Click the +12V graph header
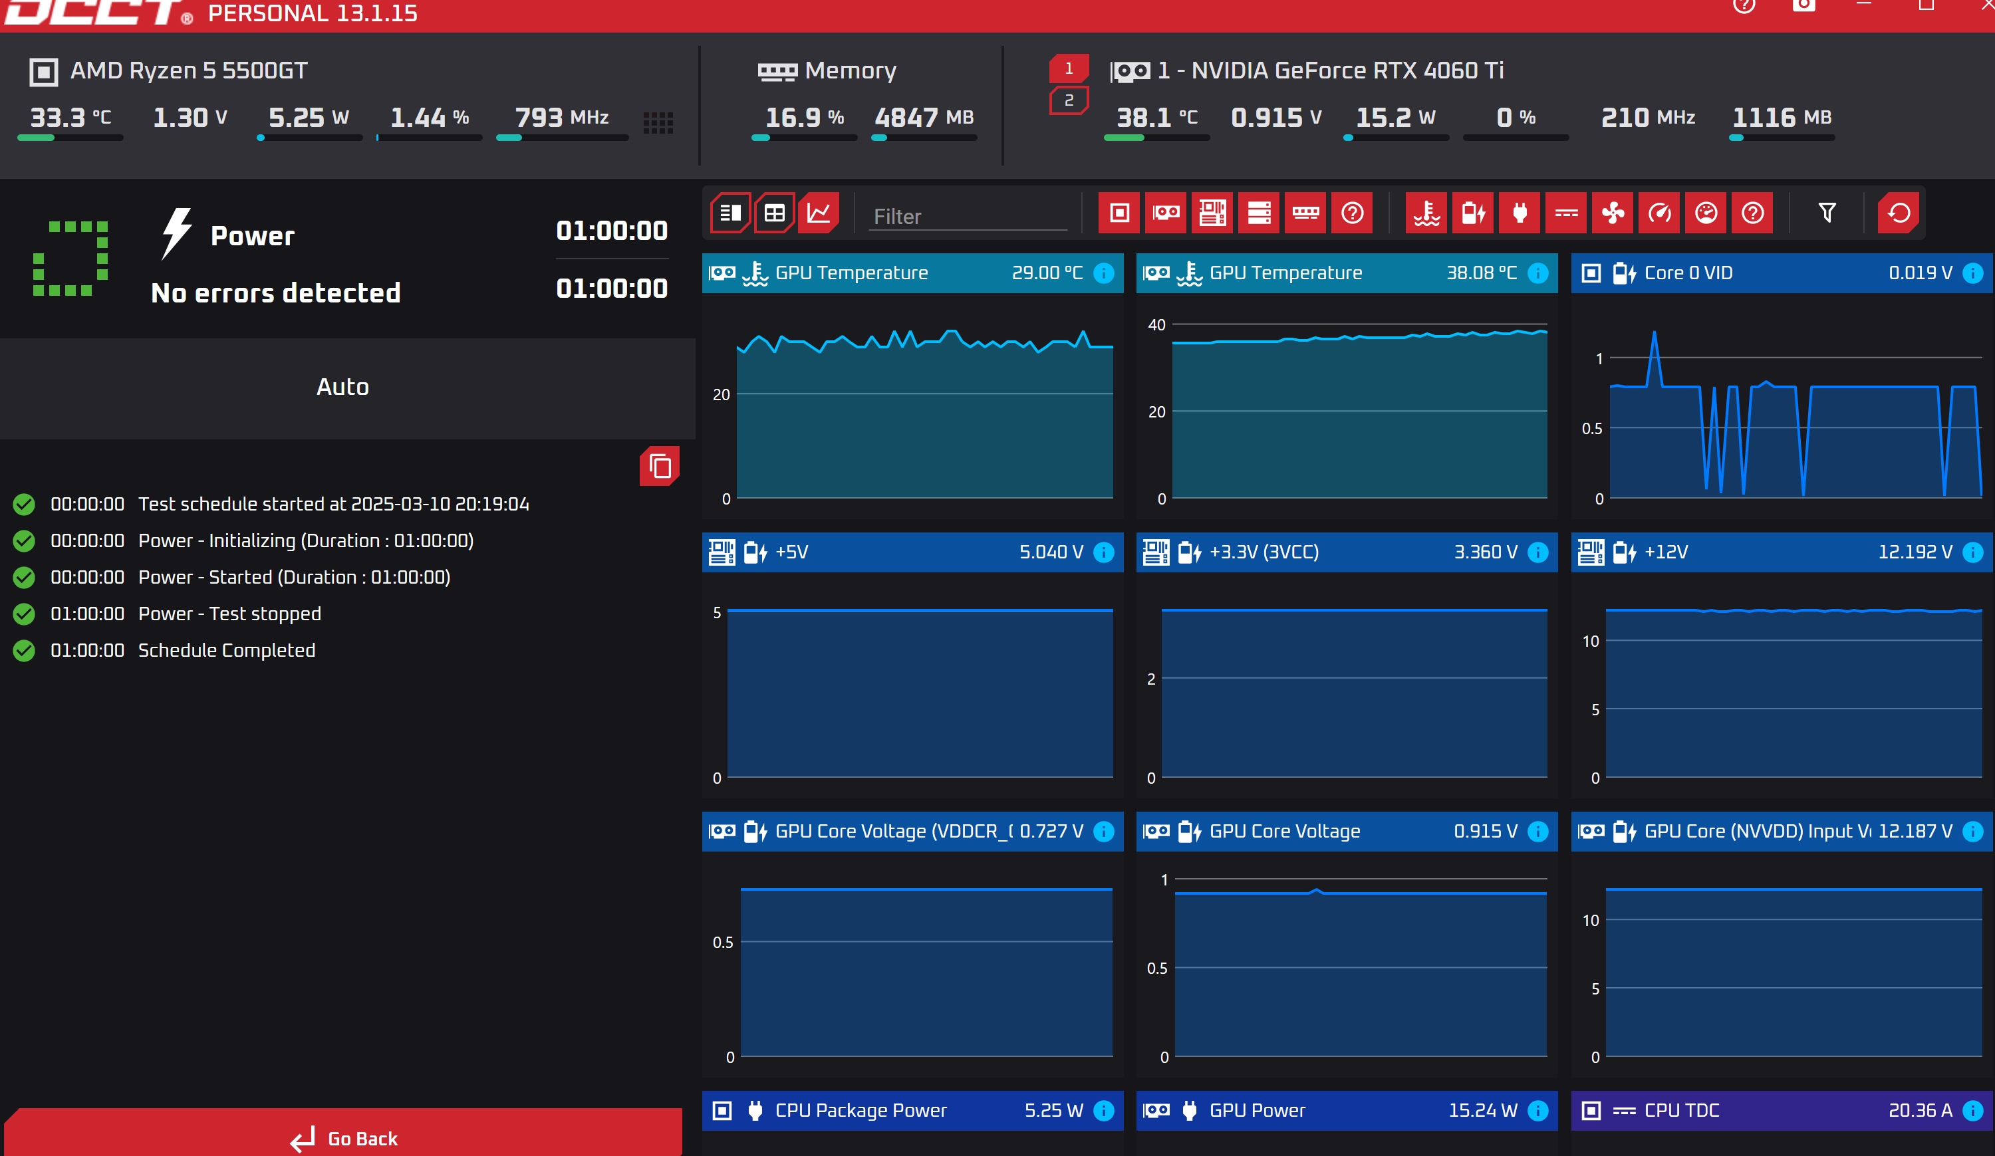Image resolution: width=1995 pixels, height=1156 pixels. point(1782,552)
